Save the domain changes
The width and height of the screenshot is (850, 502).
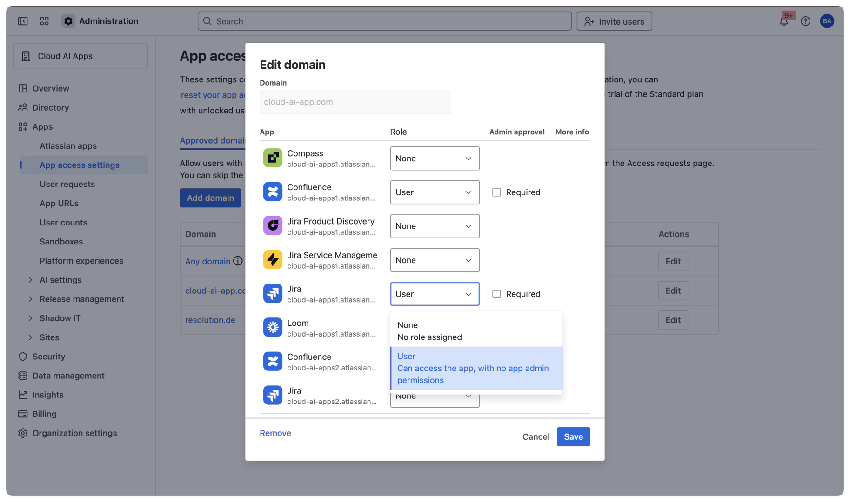click(x=573, y=436)
